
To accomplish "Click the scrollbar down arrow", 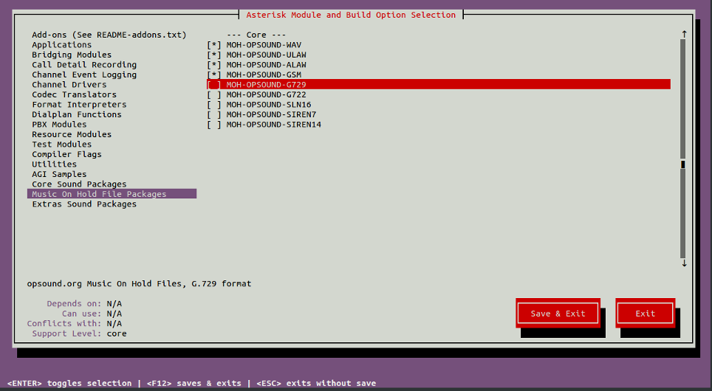I will (684, 263).
